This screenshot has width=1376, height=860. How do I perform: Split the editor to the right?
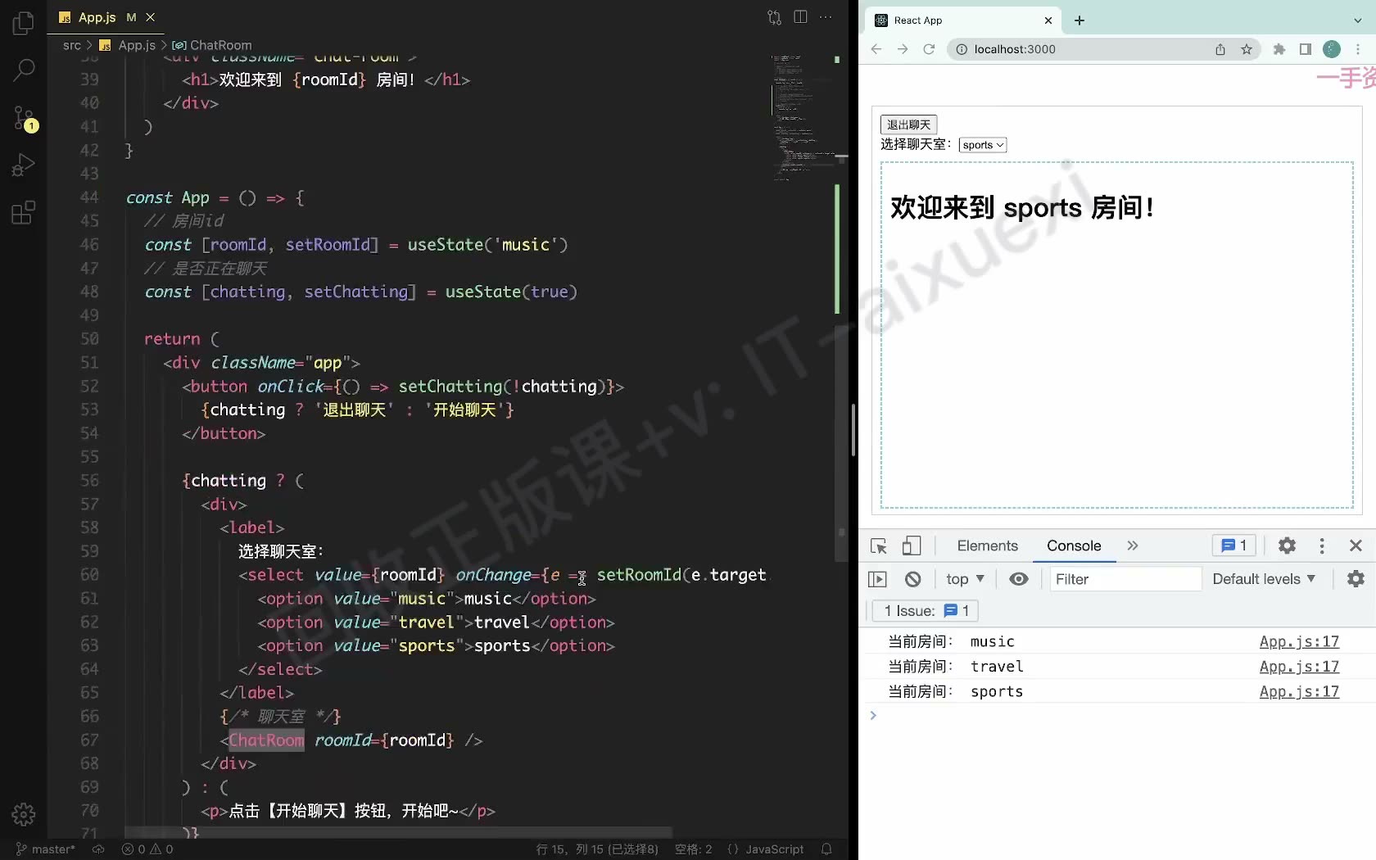[800, 17]
